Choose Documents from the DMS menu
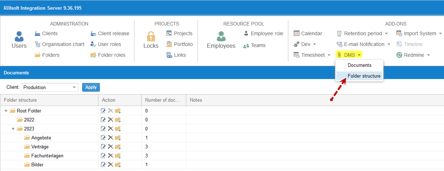 [359, 65]
